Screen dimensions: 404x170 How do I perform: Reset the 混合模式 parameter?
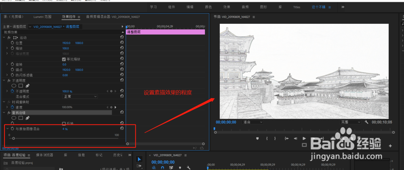point(122,97)
